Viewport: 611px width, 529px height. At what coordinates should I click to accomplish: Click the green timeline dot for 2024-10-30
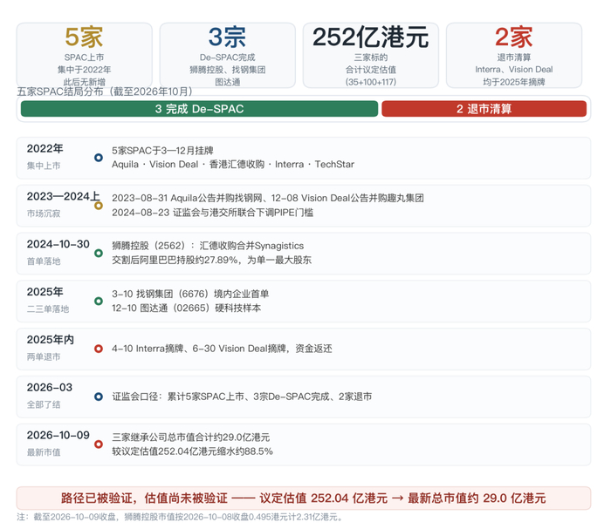pos(99,254)
